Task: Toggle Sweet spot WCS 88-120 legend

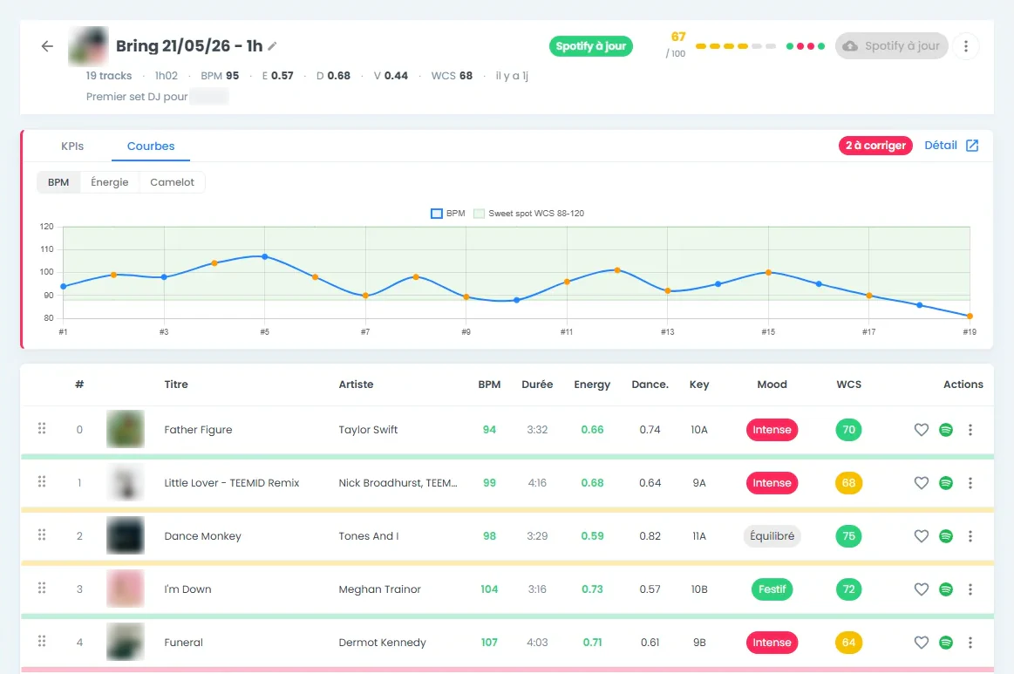Action: point(529,214)
